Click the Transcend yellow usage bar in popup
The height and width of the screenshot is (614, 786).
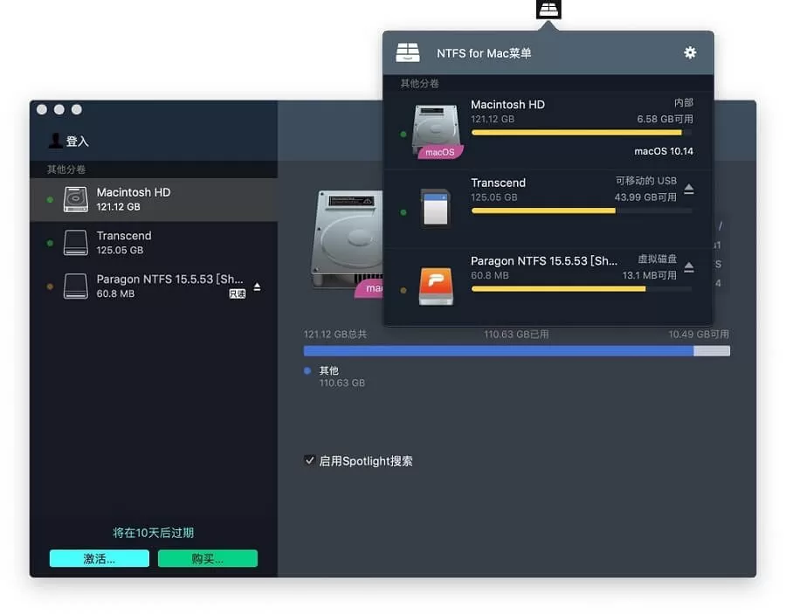tap(582, 211)
